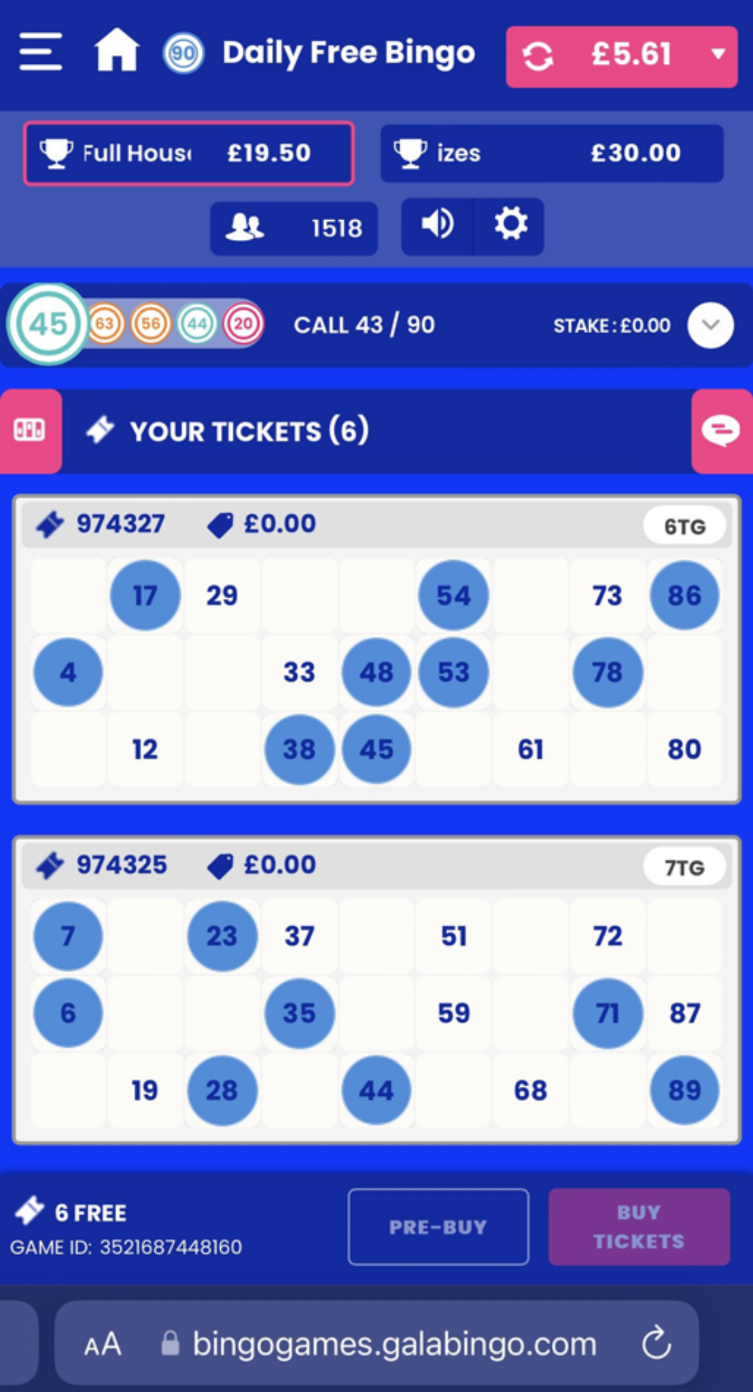
Task: Mute the game sound
Action: click(x=436, y=225)
